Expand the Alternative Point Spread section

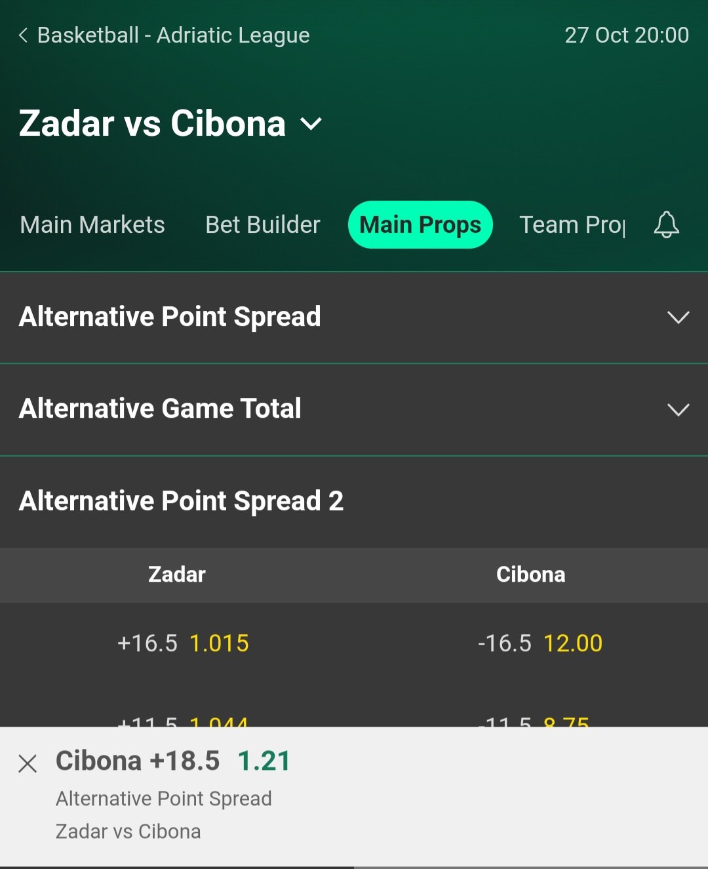pyautogui.click(x=678, y=317)
